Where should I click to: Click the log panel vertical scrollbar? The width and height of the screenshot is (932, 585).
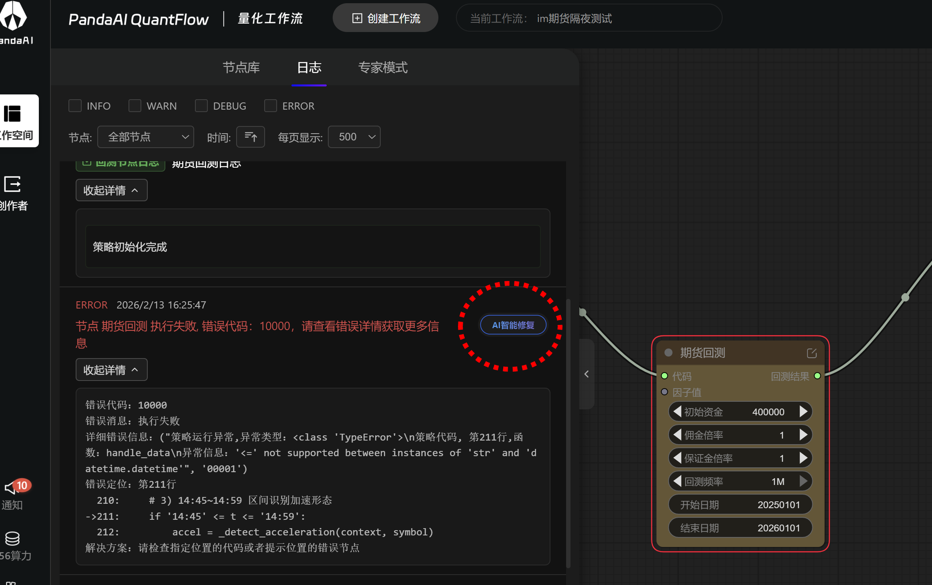[568, 433]
